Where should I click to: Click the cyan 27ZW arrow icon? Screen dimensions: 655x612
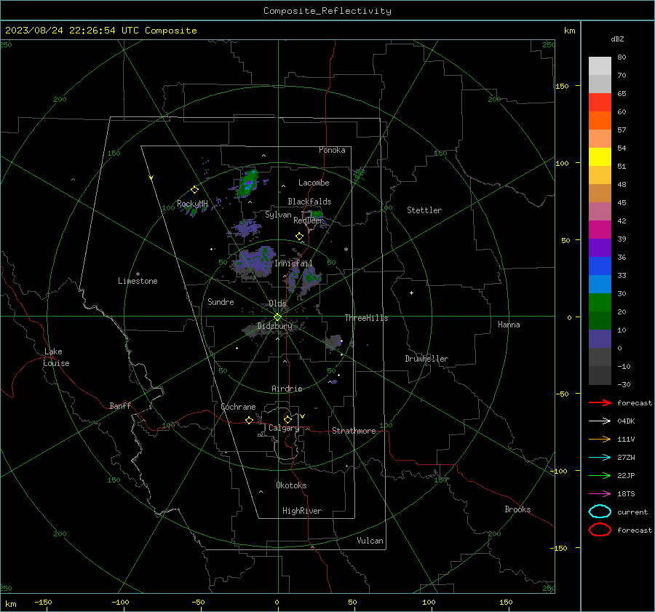click(600, 458)
